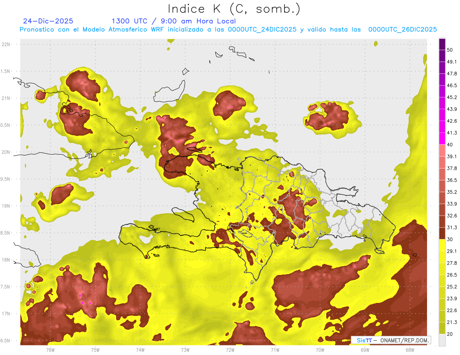Click the '68W' longitude label
This screenshot has height=355, width=460.
[409, 350]
